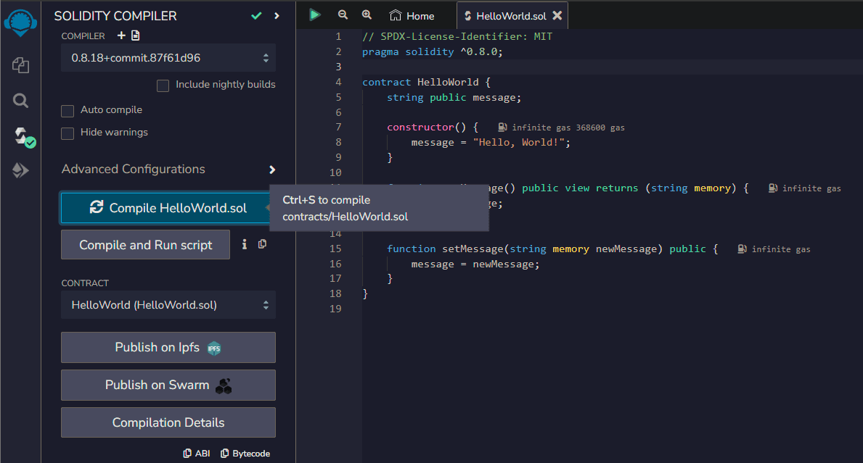The image size is (863, 463).
Task: Click gas icon on line 11 view function
Action: [773, 188]
